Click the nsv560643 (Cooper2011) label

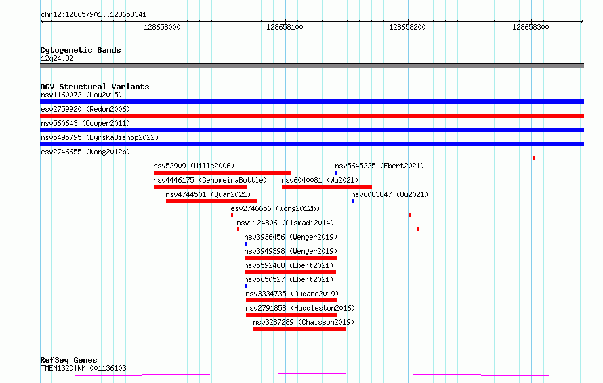(85, 123)
